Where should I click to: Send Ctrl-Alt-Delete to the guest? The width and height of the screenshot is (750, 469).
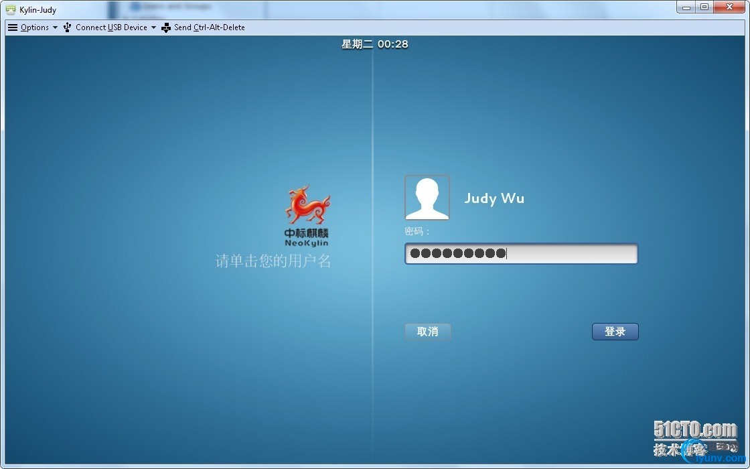[x=210, y=27]
